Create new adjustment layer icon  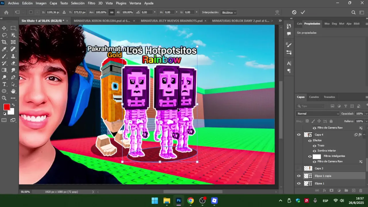pyautogui.click(x=339, y=190)
